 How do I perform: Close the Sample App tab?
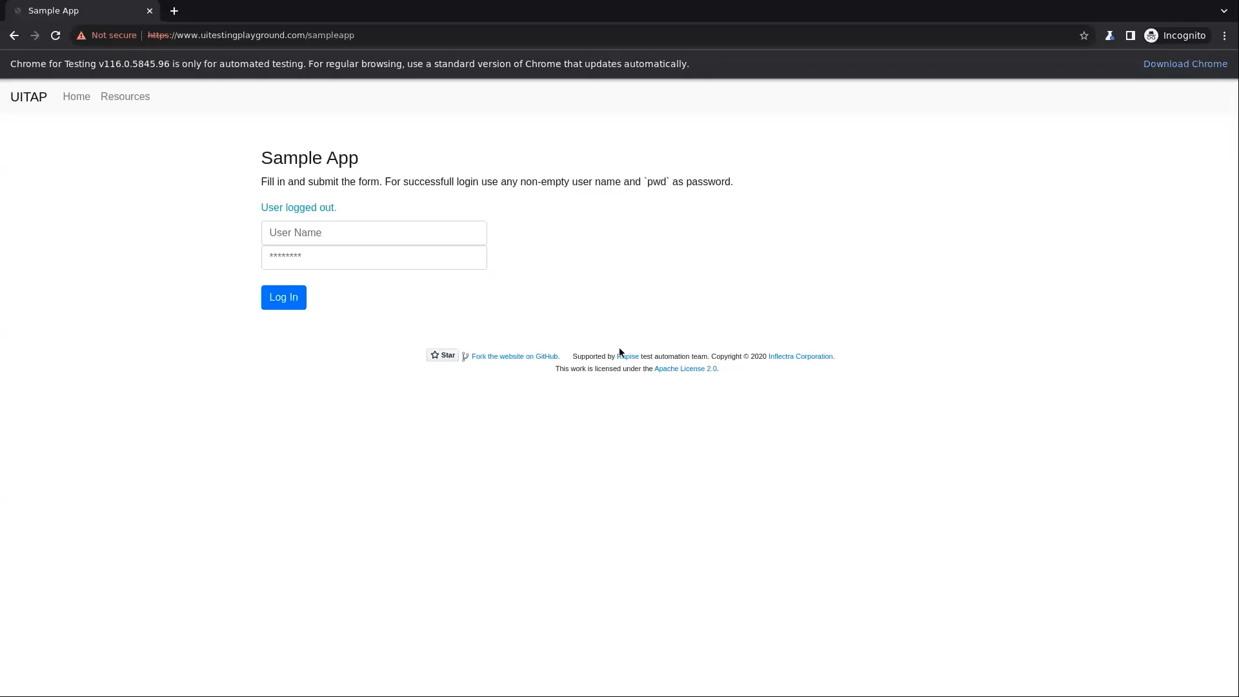point(150,11)
